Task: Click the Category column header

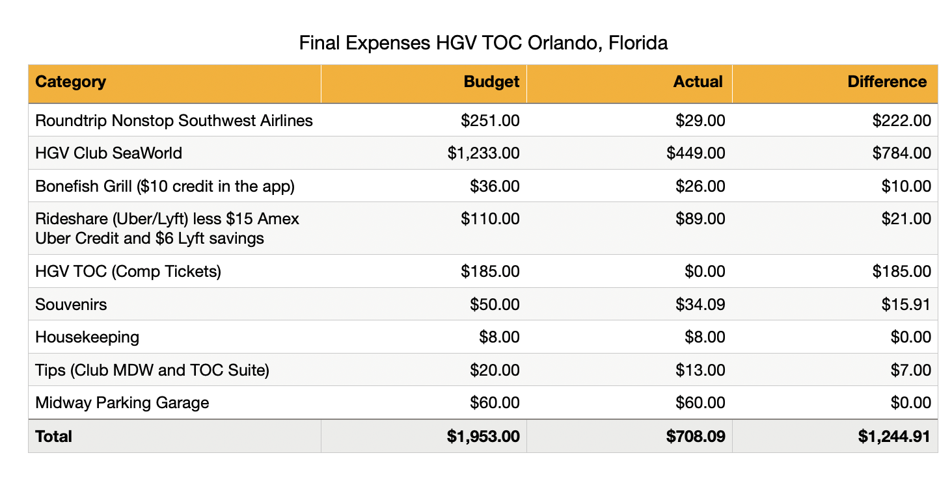Action: (71, 82)
